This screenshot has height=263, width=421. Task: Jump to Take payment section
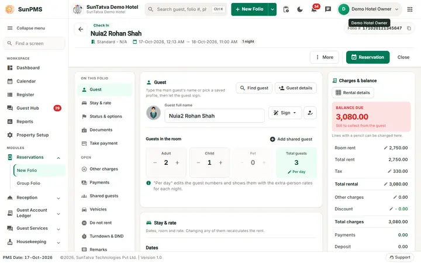(105, 143)
